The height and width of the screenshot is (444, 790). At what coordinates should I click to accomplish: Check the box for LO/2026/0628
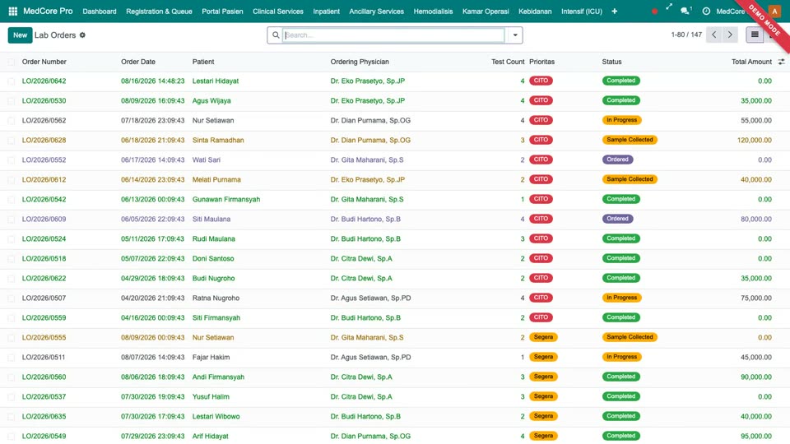click(11, 141)
